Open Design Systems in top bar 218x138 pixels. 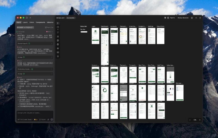tap(183, 18)
